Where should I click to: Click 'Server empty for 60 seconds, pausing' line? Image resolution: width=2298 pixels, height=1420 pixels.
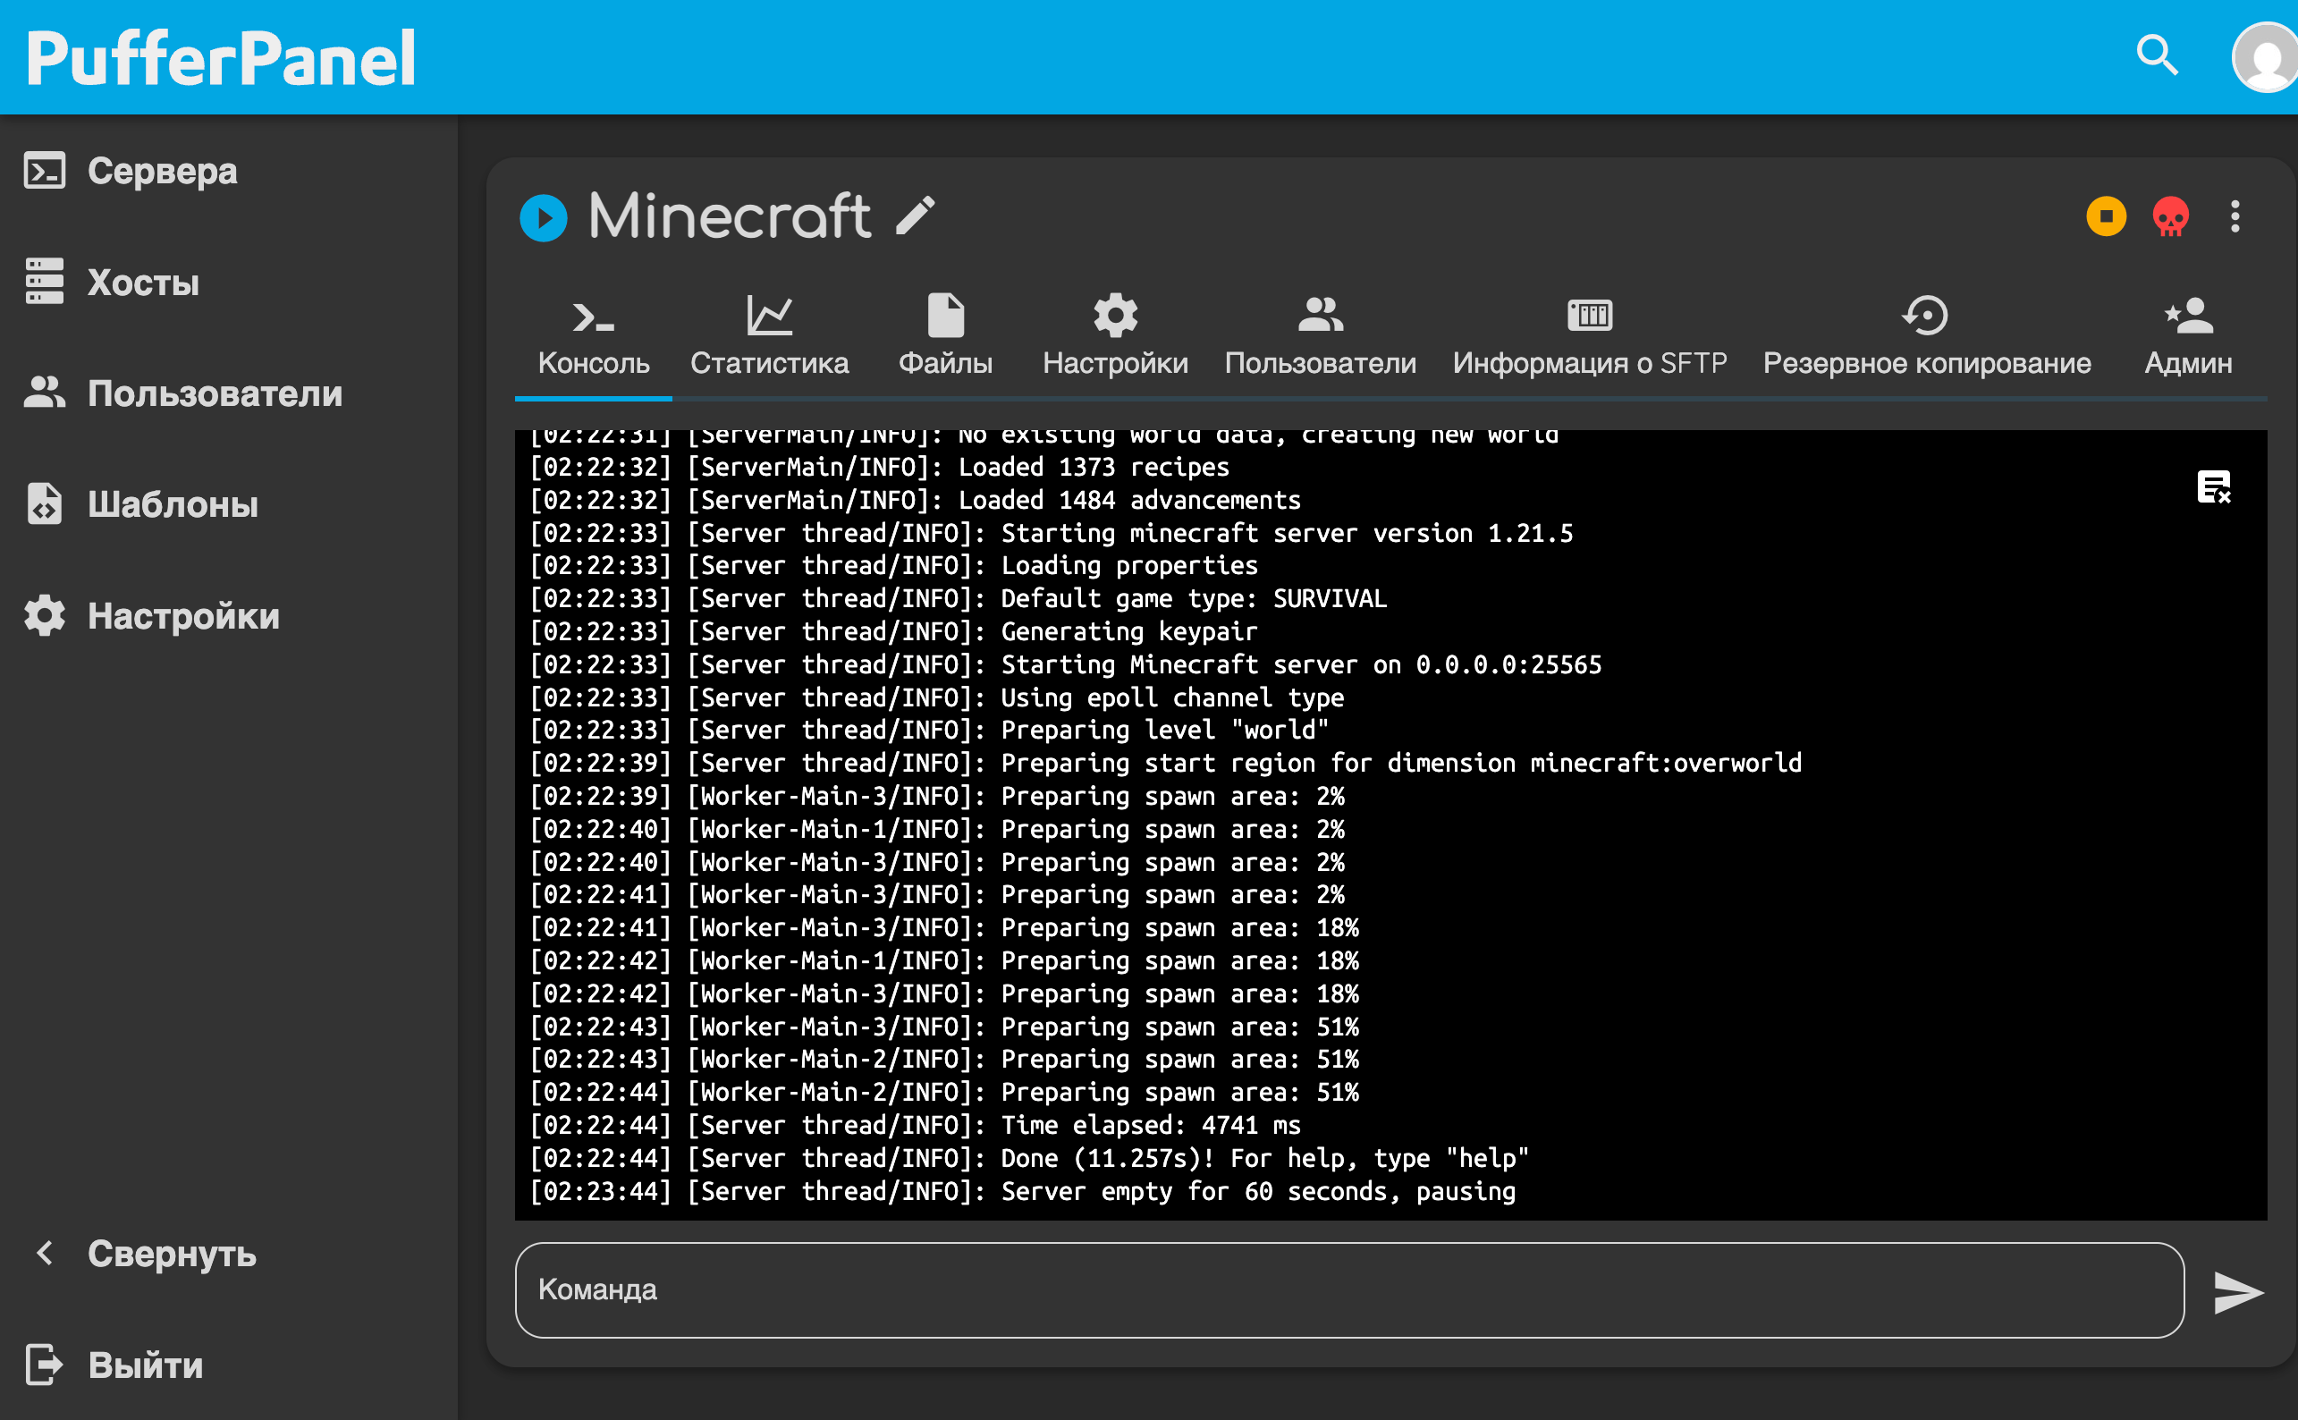1023,1191
